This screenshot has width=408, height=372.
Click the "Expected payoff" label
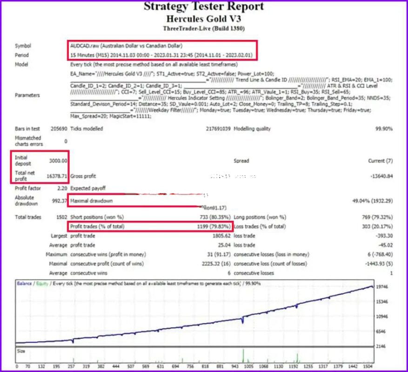88,188
